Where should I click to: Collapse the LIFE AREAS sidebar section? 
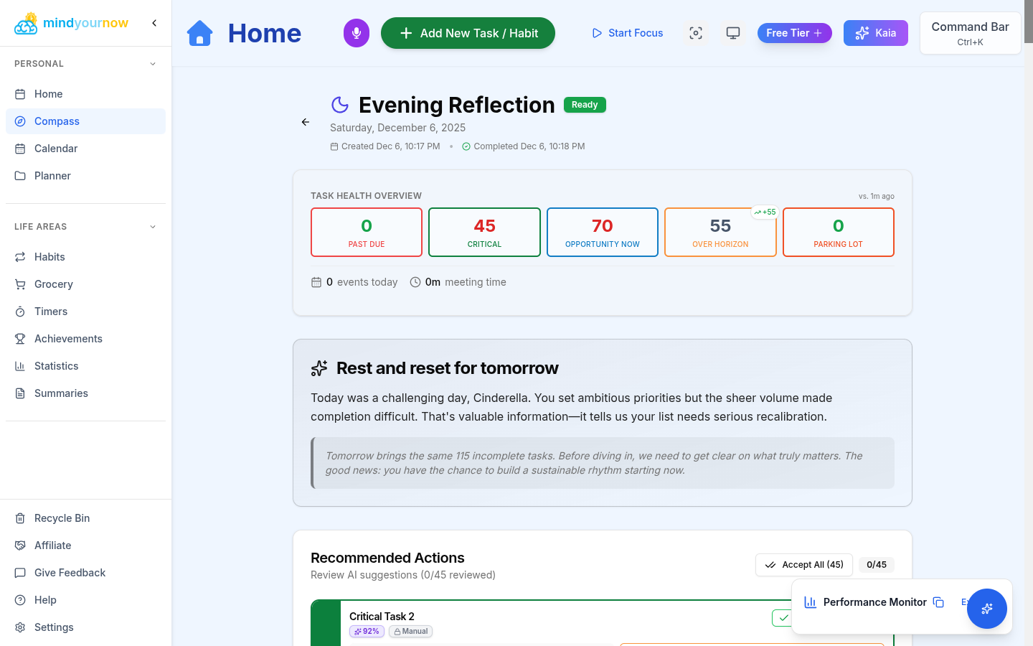[152, 226]
